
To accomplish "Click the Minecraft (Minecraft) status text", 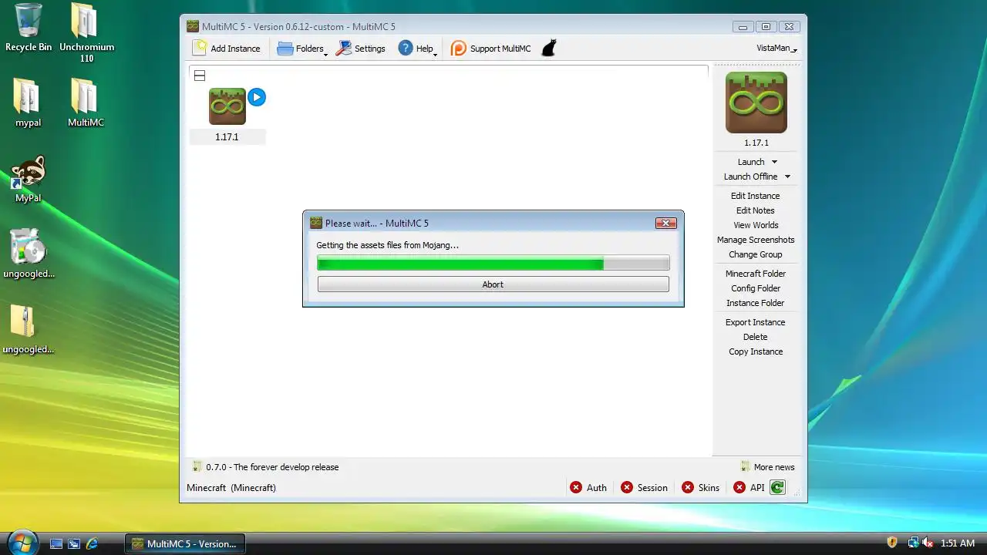I will 231,488.
